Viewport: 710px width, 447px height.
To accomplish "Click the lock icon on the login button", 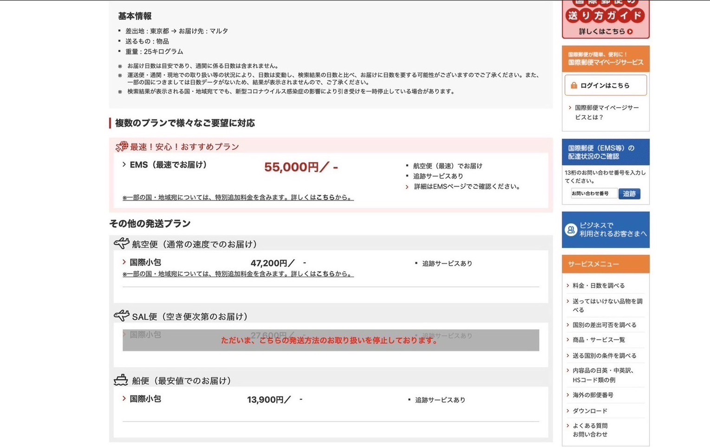I will tap(574, 85).
